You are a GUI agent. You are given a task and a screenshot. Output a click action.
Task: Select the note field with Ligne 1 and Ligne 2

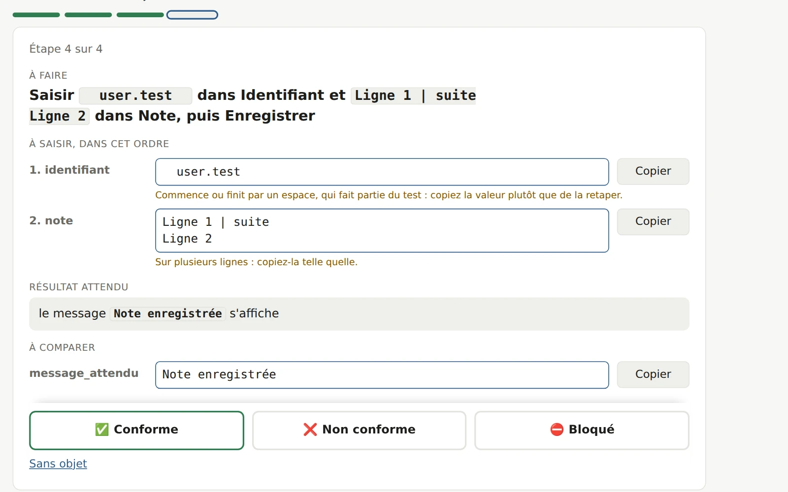click(x=382, y=230)
